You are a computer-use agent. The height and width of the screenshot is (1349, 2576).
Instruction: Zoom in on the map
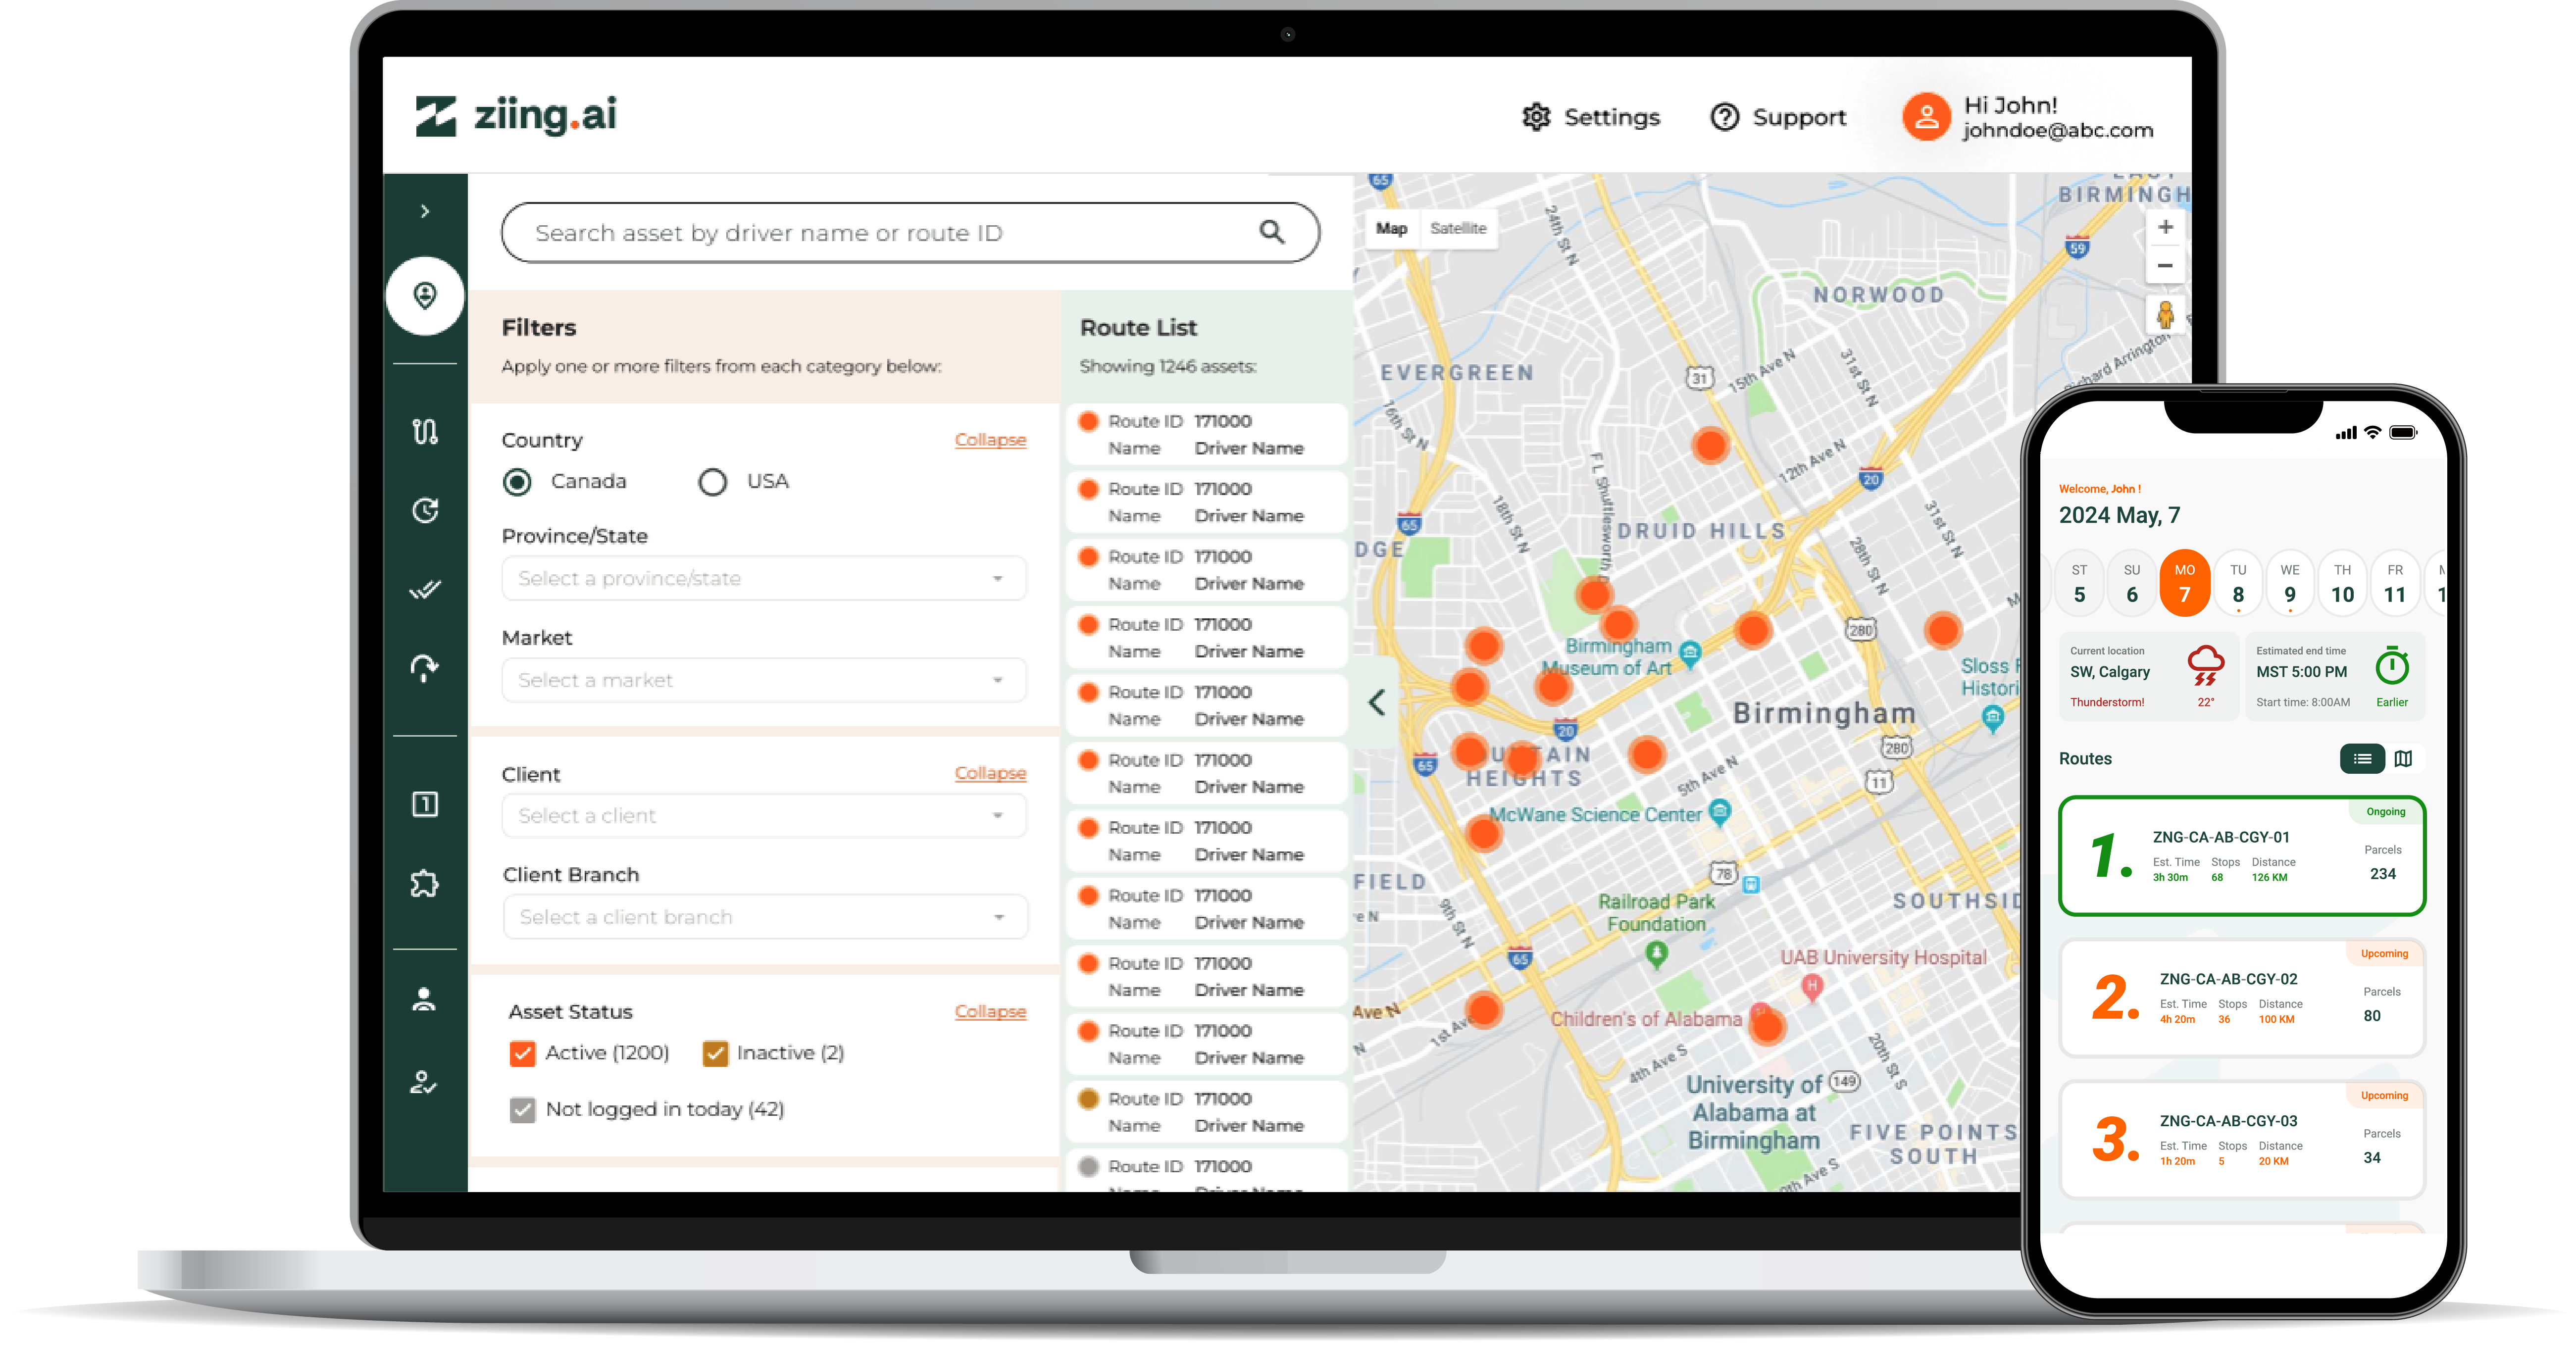pyautogui.click(x=2165, y=227)
